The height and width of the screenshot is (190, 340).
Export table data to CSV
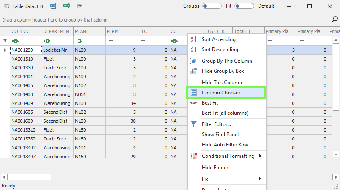(x=53, y=6)
